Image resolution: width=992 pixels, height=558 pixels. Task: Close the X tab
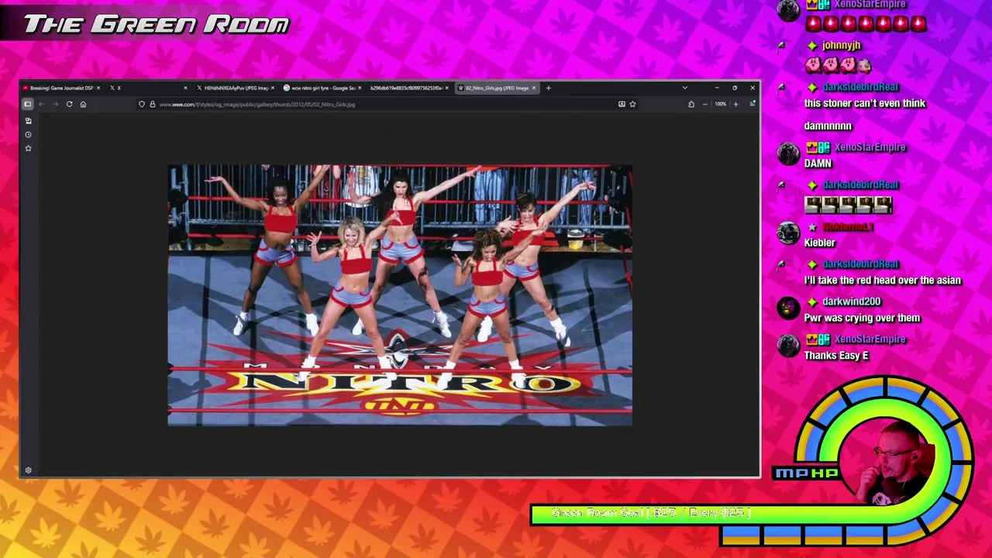coord(185,88)
